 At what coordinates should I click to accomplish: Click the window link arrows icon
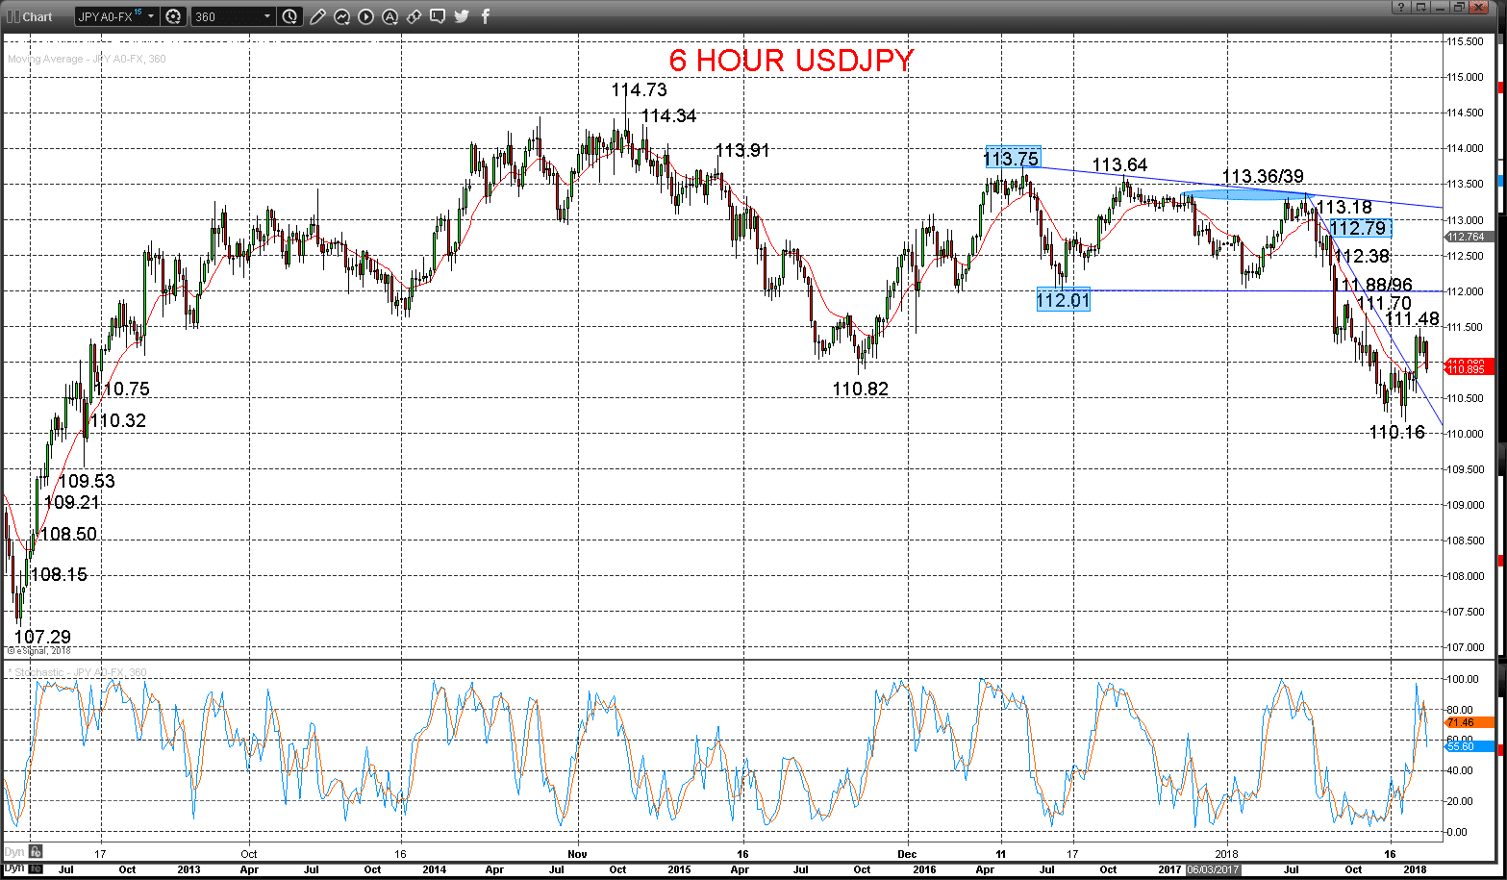click(414, 16)
